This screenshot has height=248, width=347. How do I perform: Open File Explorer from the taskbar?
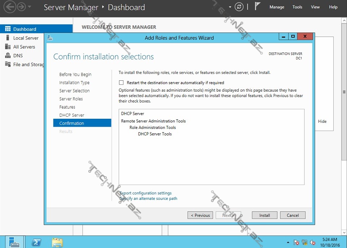pyautogui.click(x=57, y=242)
